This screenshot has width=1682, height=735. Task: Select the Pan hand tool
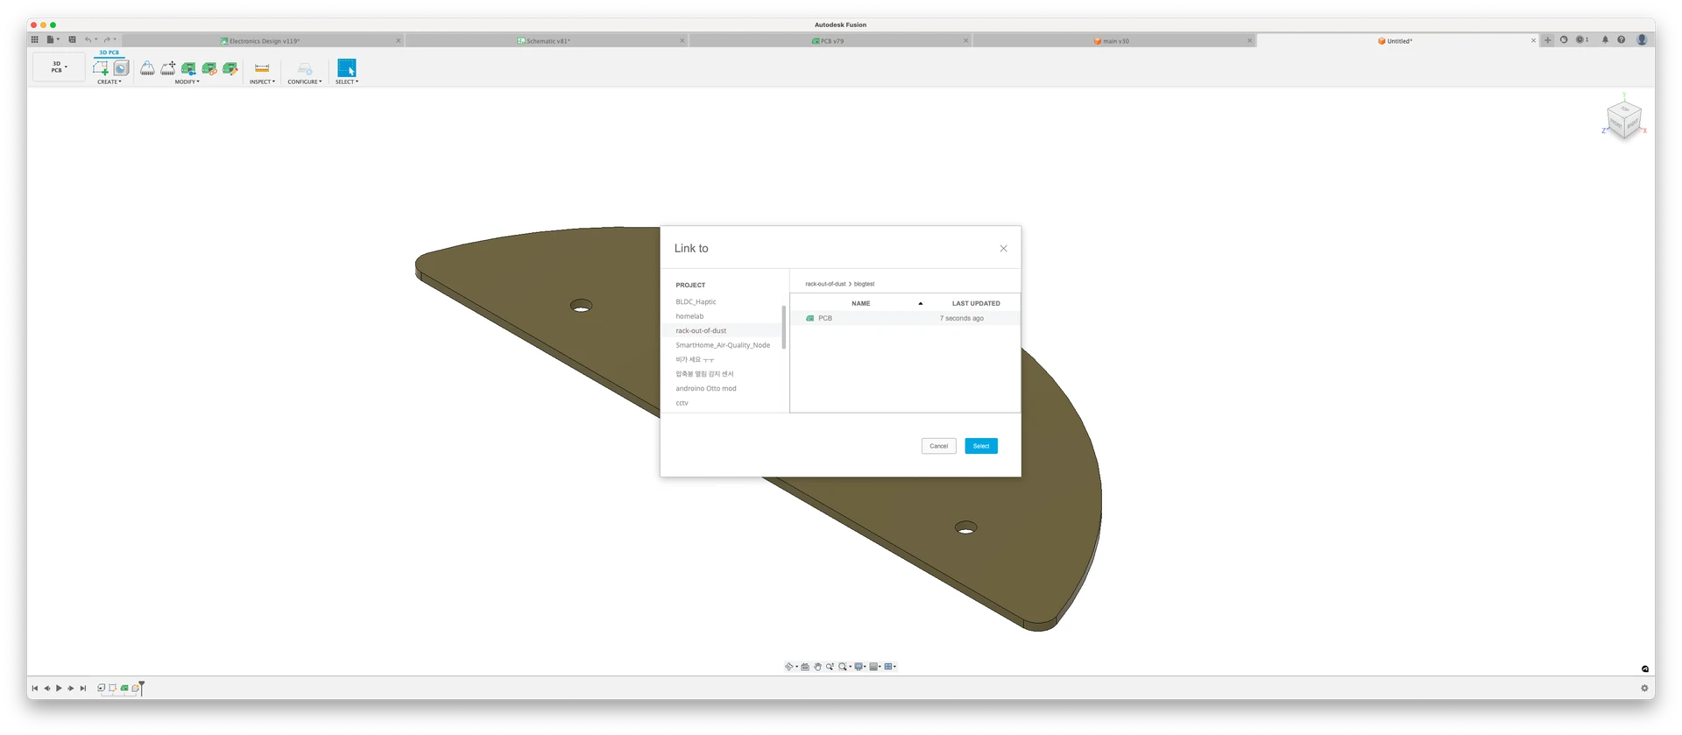point(817,667)
